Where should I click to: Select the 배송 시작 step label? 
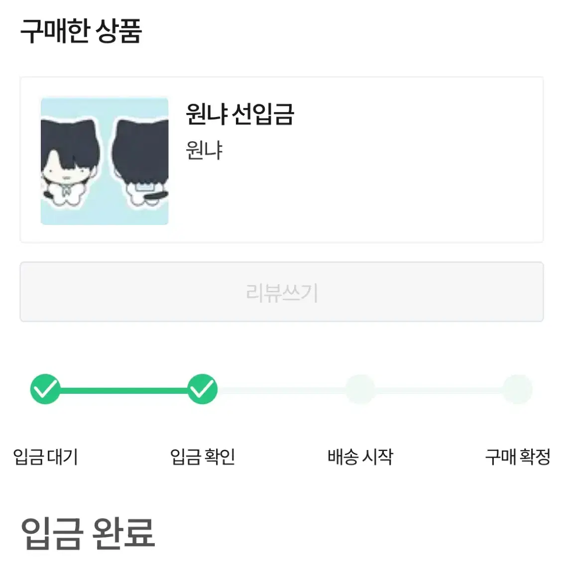tap(360, 457)
